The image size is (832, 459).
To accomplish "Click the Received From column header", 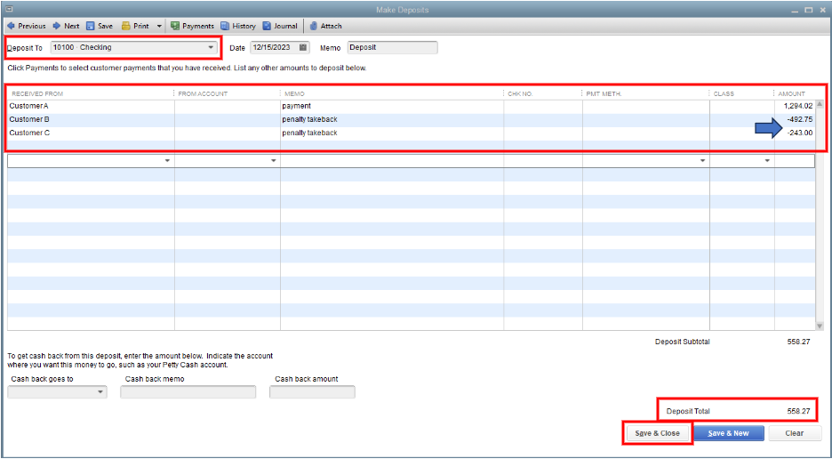I will pos(37,93).
